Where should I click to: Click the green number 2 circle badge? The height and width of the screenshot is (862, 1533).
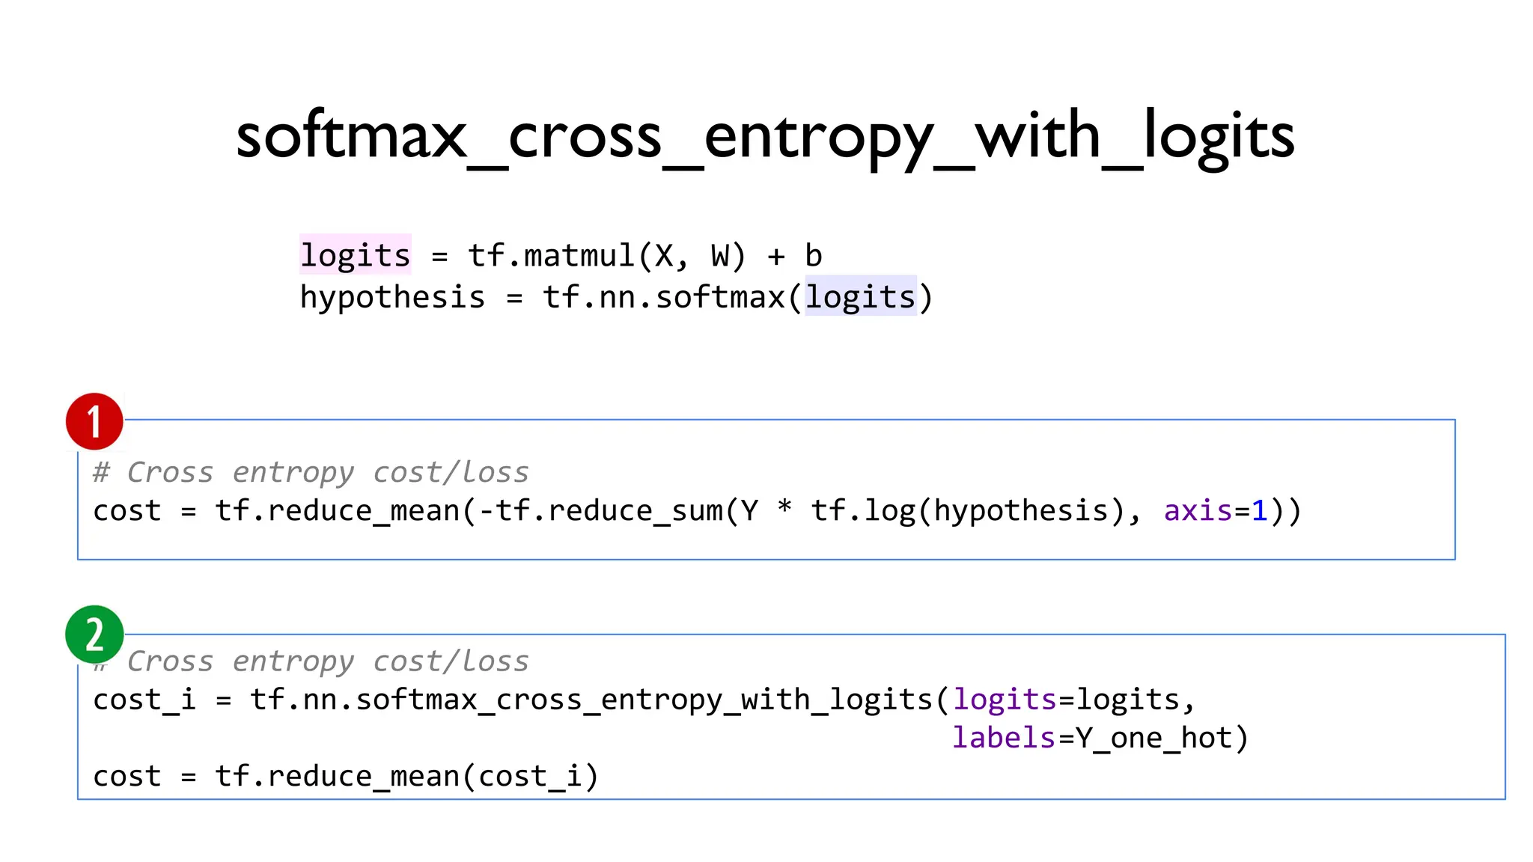tap(94, 635)
